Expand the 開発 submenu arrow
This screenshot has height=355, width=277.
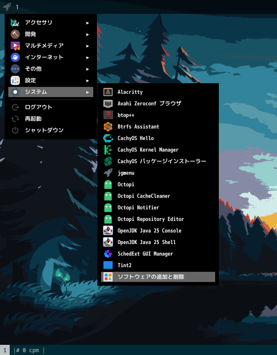click(88, 34)
